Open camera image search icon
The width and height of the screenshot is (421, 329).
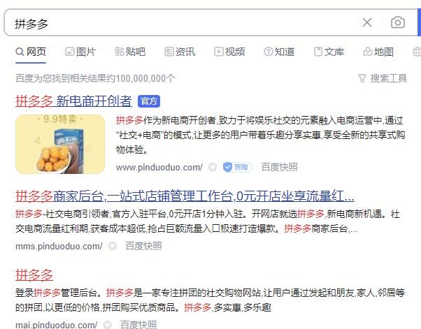(x=398, y=22)
